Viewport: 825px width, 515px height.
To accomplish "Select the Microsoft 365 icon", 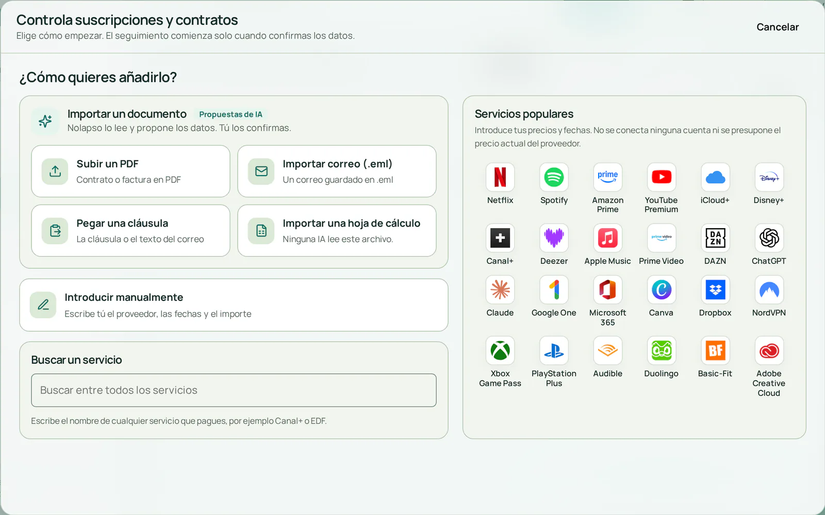I will coord(607,289).
